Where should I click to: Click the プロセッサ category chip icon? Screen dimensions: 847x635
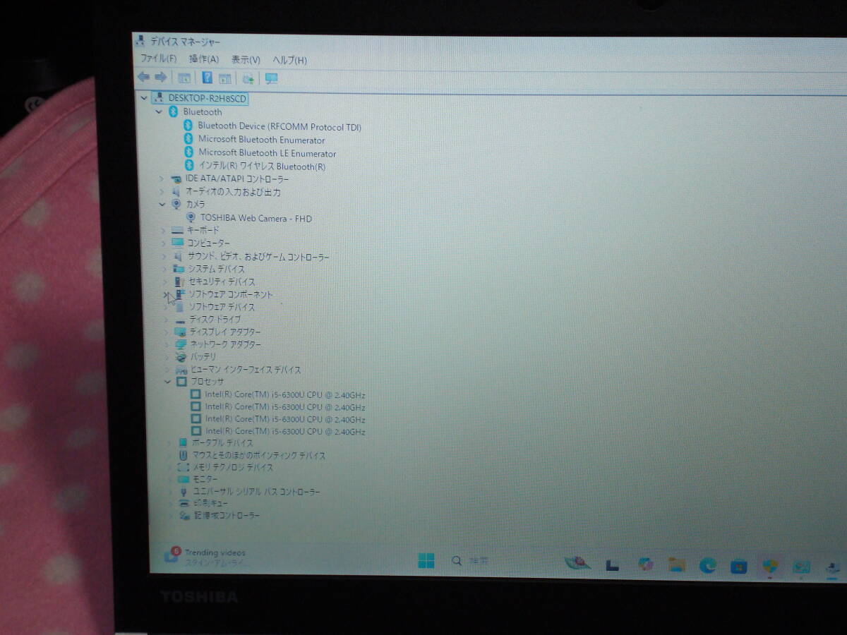pyautogui.click(x=181, y=382)
